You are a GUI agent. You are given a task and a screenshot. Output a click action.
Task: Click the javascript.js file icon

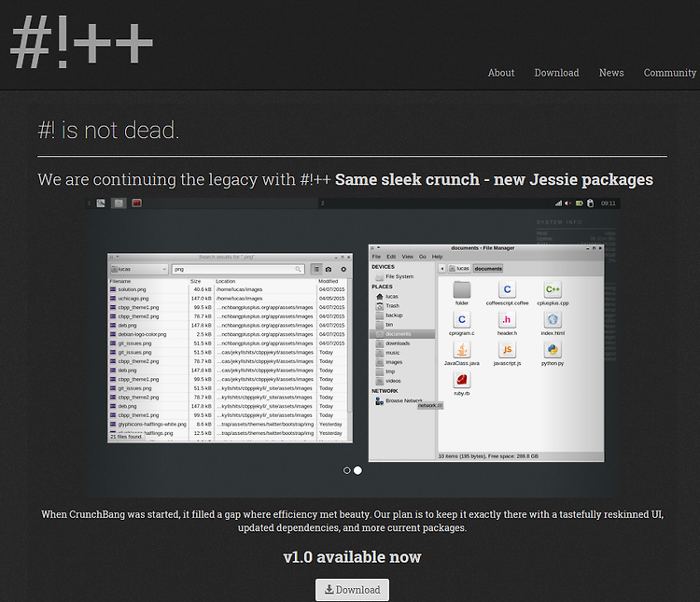pyautogui.click(x=507, y=350)
